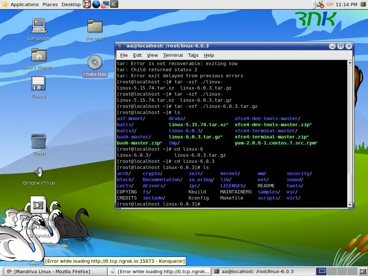Click 'Kconfig' in the terminal listing
Screen dimensions: 368x276
[198, 198]
